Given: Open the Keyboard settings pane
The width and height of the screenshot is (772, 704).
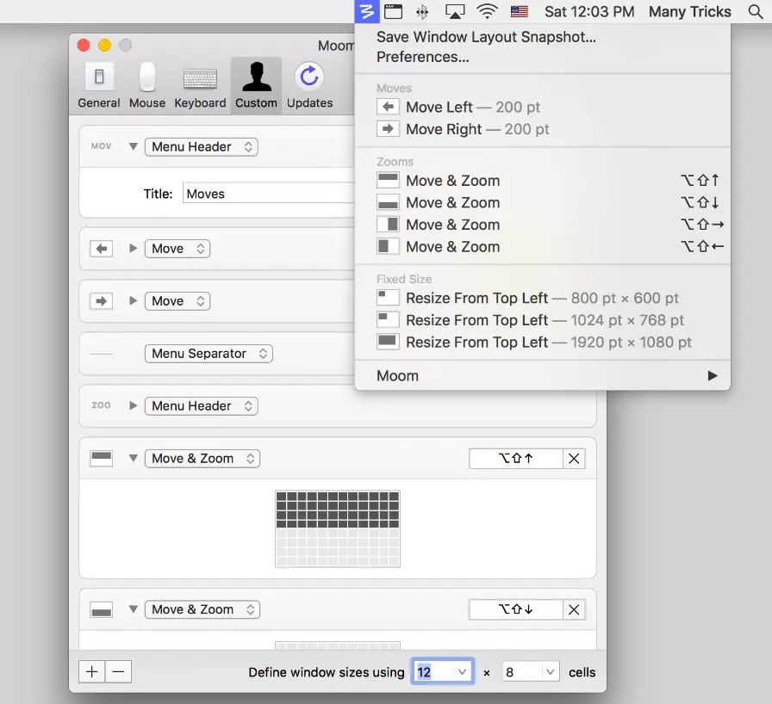Looking at the screenshot, I should (x=199, y=84).
